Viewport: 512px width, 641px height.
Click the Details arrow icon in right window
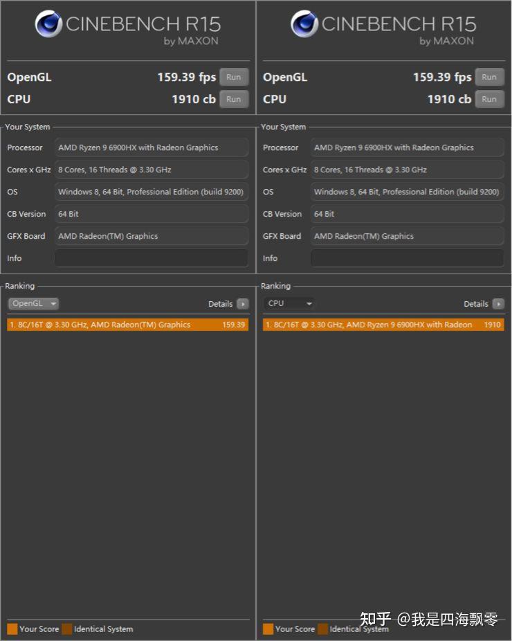point(499,304)
